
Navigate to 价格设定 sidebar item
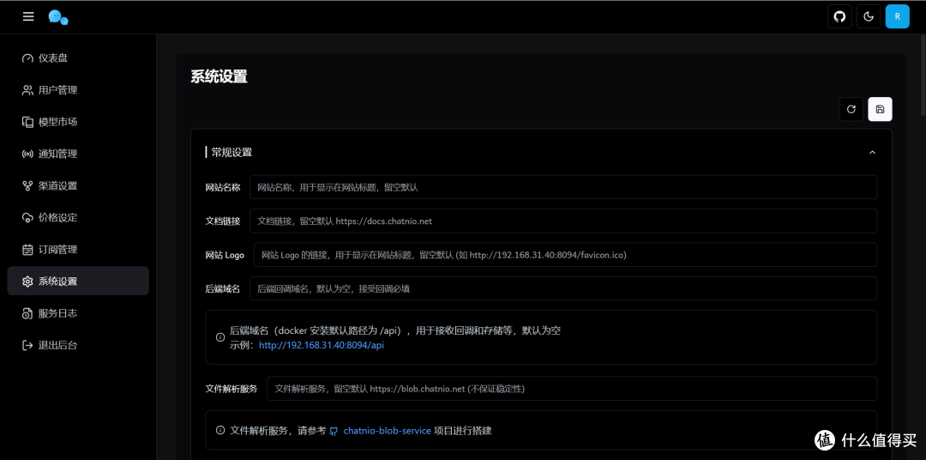78,218
